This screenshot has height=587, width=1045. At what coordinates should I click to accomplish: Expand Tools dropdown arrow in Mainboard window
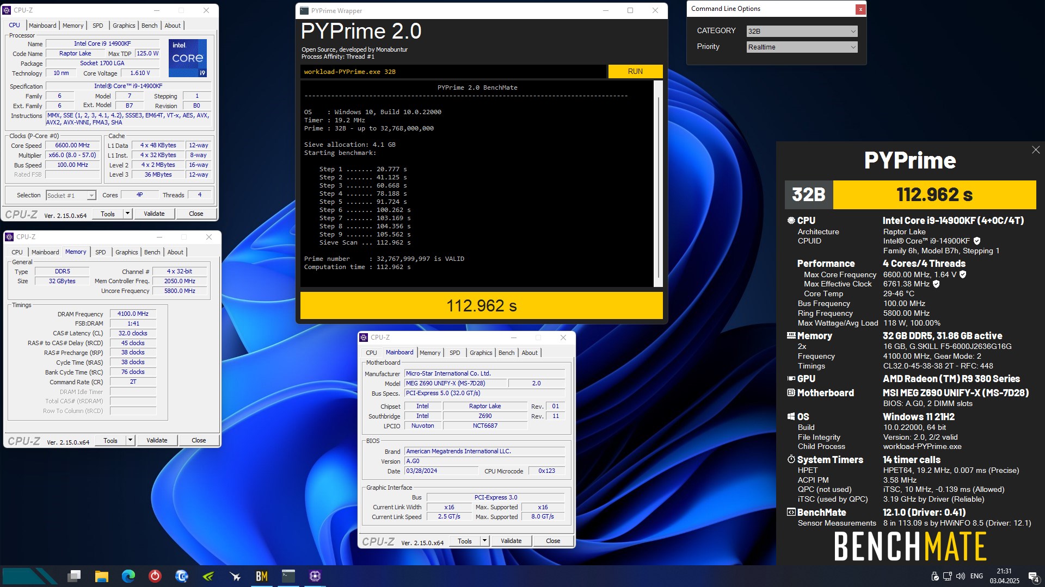tap(484, 541)
